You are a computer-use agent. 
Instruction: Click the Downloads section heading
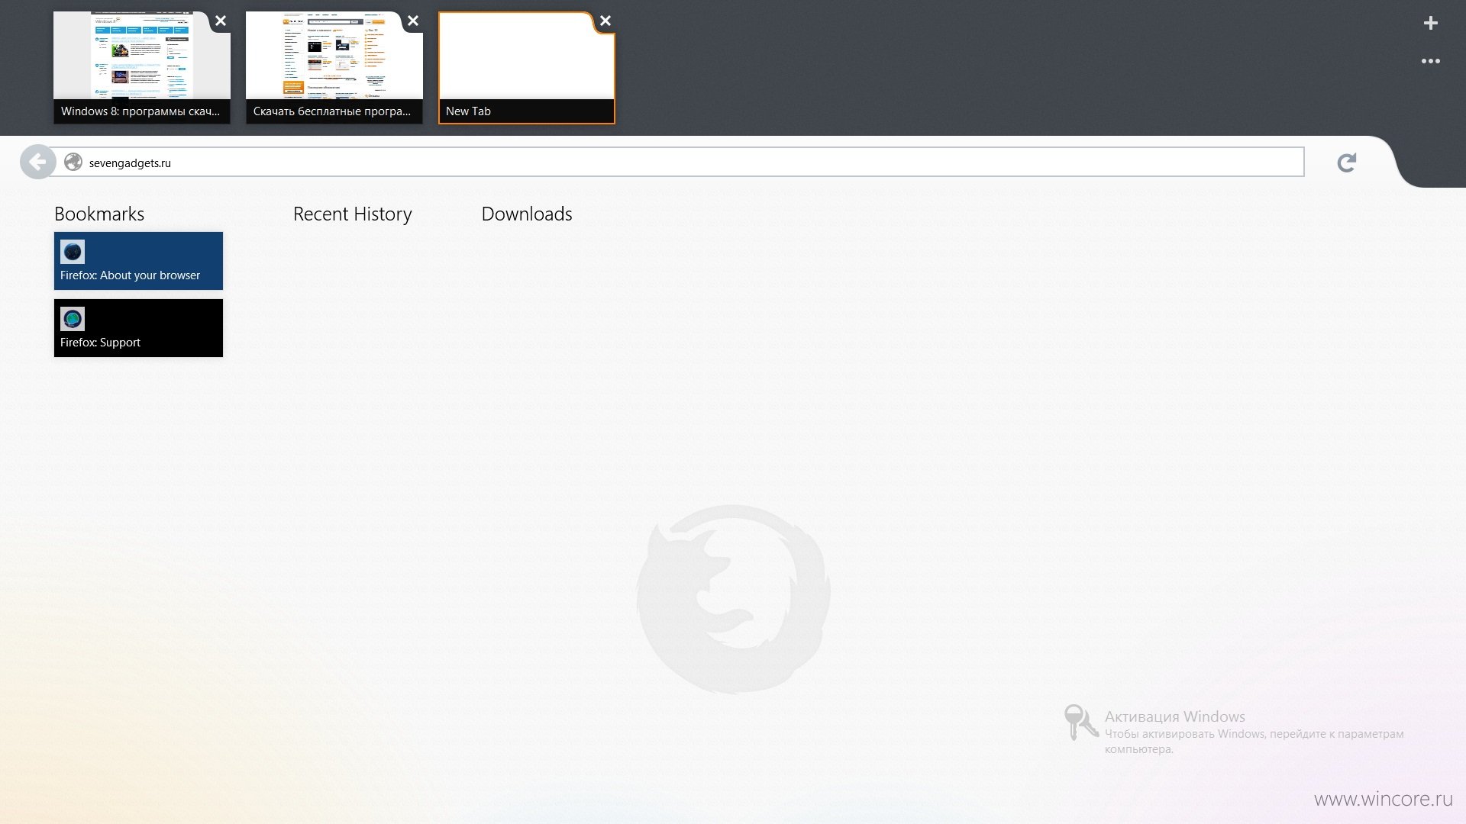coord(527,214)
